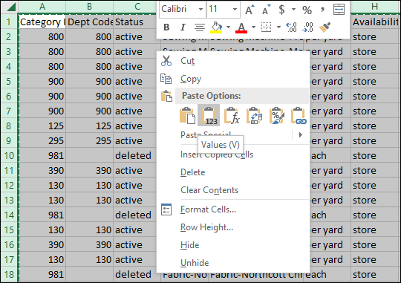Decrease font size button
This screenshot has width=401, height=283.
267,10
